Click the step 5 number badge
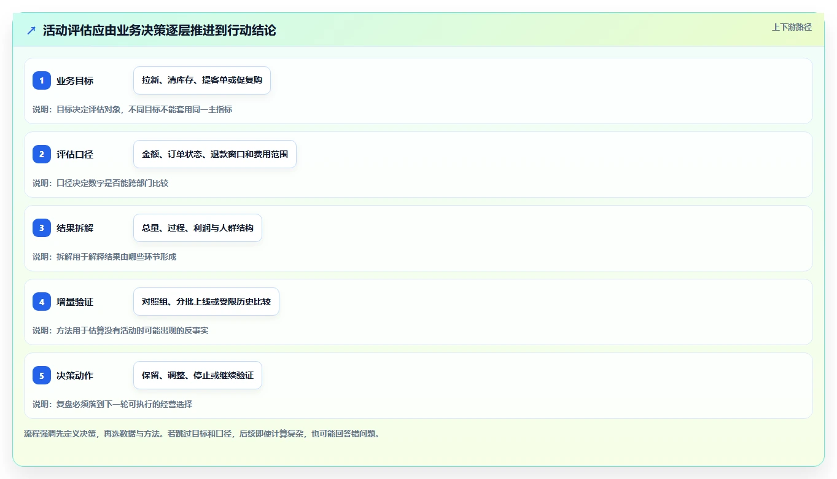Viewport: 837px width, 479px height. point(42,375)
